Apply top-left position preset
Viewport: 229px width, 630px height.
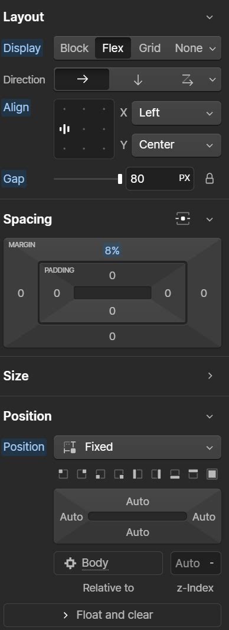point(63,474)
